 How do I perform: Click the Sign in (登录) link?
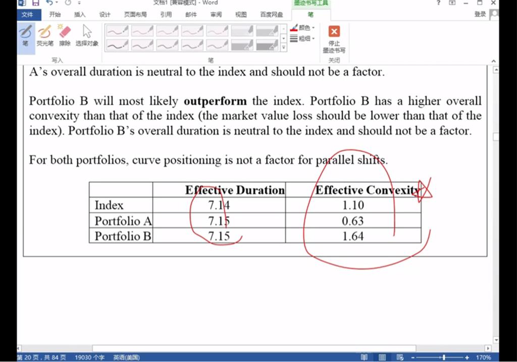pos(480,15)
